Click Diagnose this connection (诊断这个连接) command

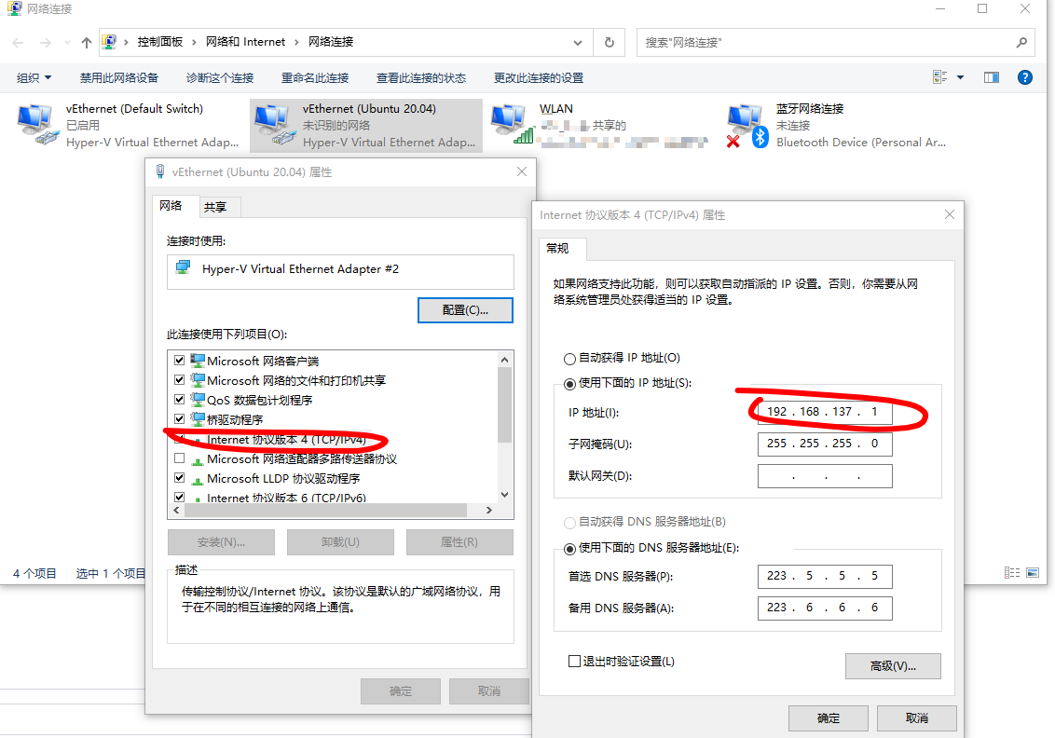click(220, 78)
